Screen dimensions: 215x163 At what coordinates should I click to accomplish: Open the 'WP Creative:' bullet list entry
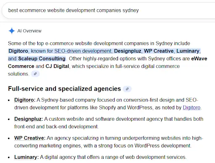[x=30, y=138]
